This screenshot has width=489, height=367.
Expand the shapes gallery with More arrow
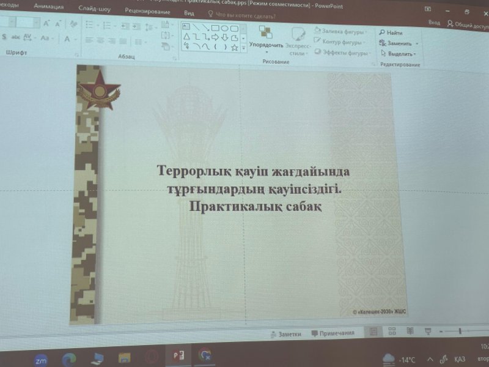pyautogui.click(x=243, y=46)
